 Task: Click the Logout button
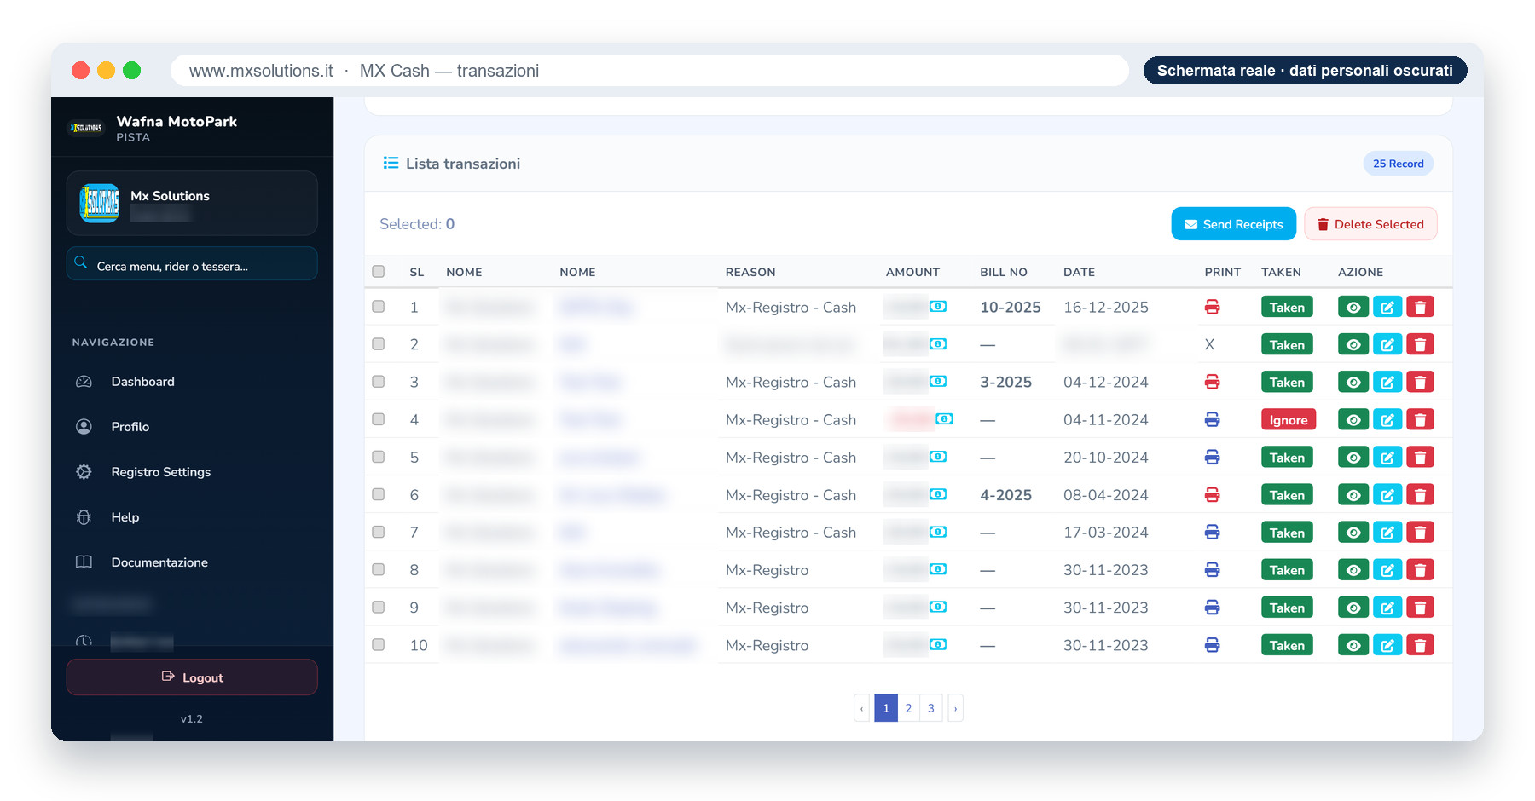point(192,677)
